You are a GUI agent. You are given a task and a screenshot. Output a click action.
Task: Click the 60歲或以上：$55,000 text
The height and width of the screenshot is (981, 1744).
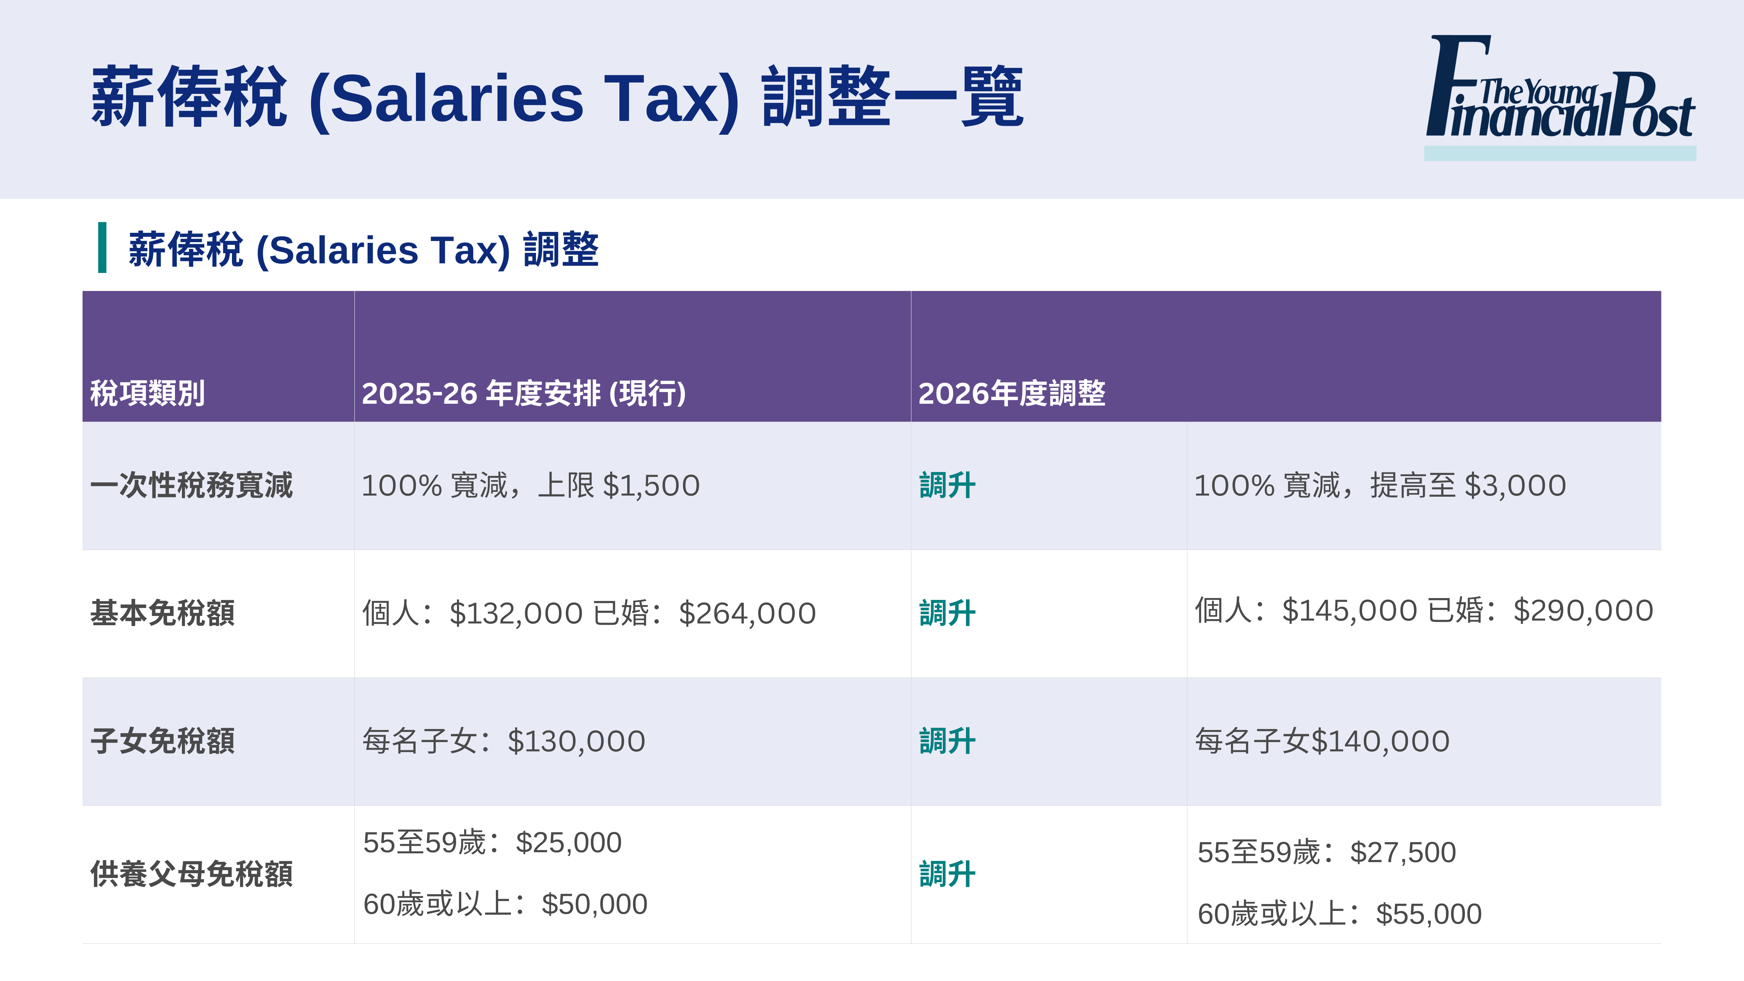pos(1339,914)
